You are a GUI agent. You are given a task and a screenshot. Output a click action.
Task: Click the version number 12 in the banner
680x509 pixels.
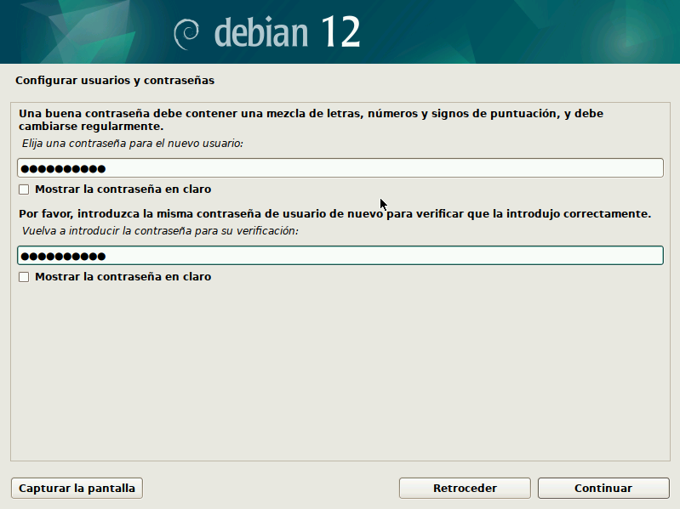[340, 32]
